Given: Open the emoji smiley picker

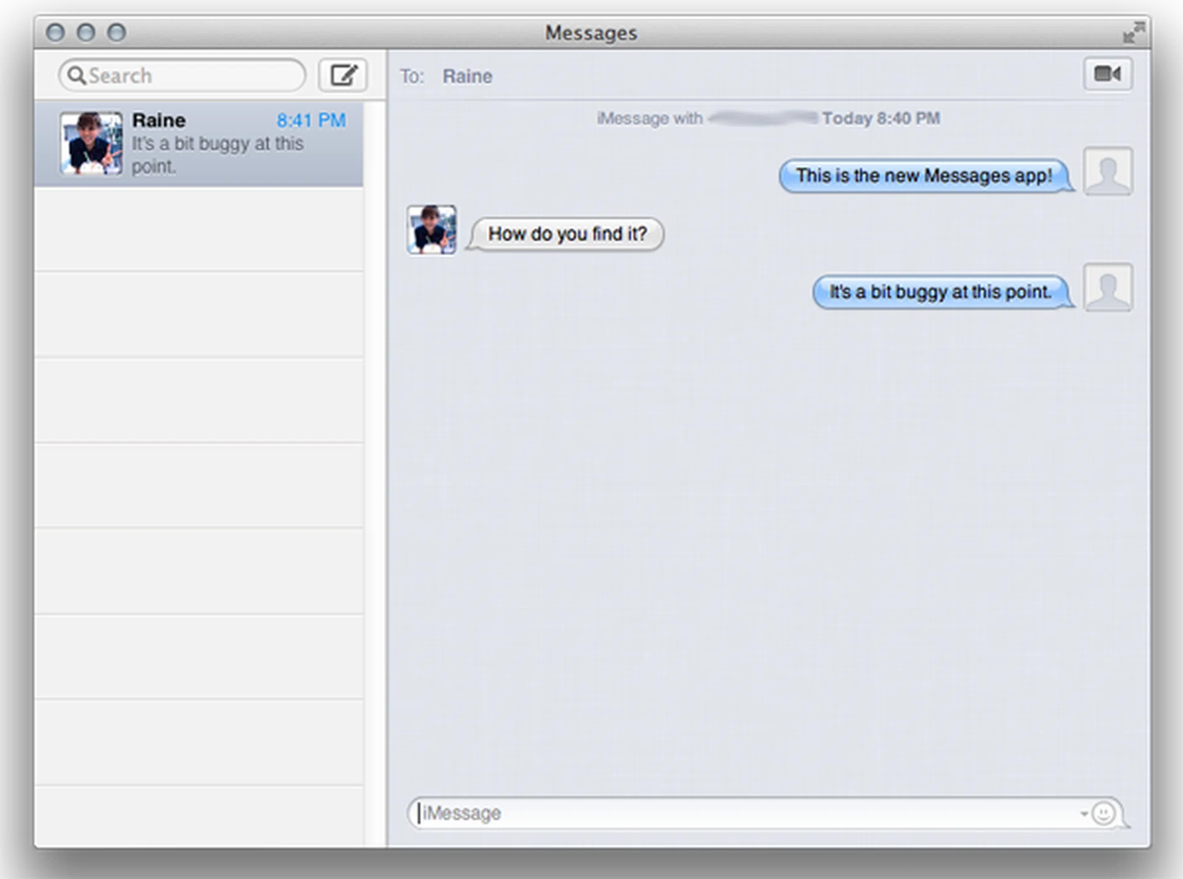Looking at the screenshot, I should [x=1103, y=814].
